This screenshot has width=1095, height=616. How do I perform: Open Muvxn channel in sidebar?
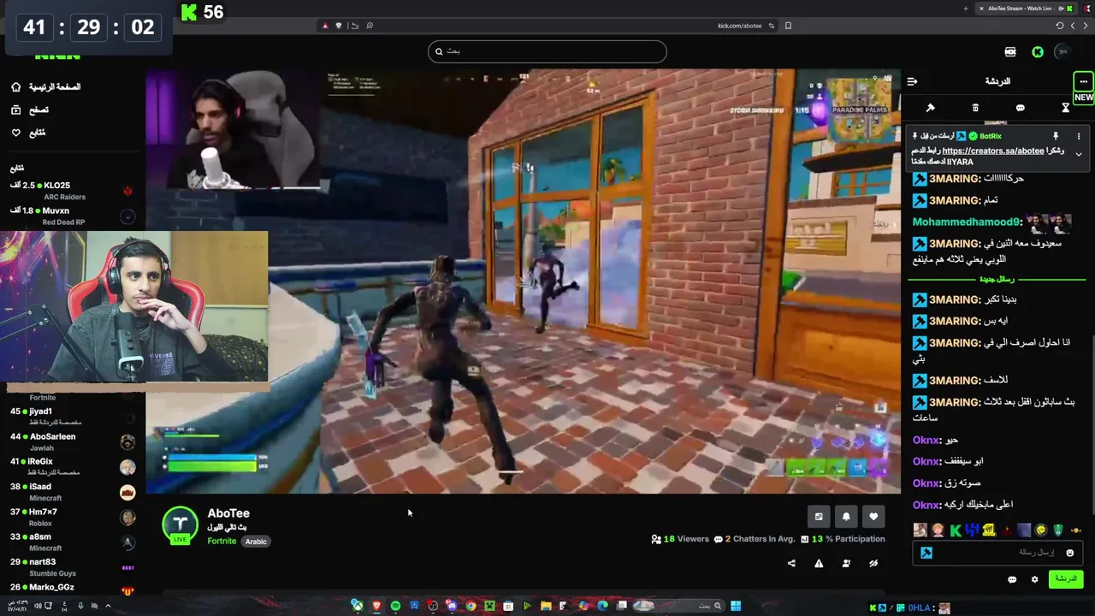(x=73, y=216)
